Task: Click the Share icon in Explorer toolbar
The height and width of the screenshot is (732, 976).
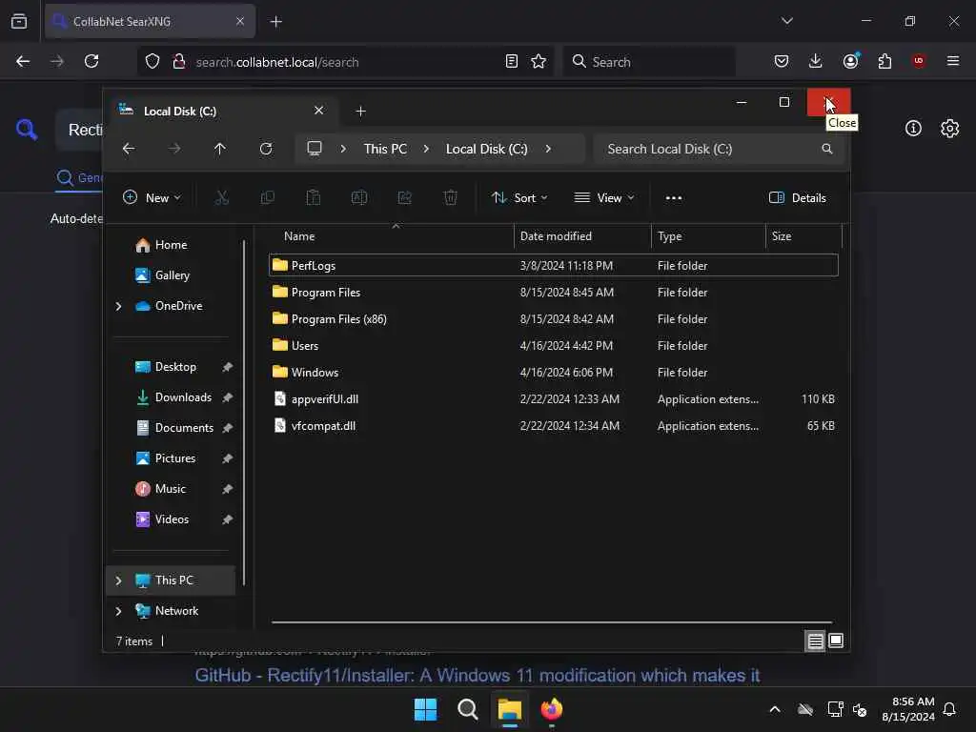Action: 404,198
